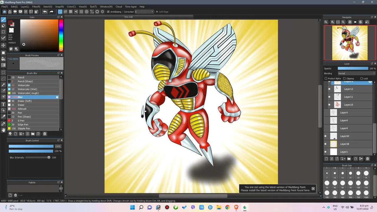
Task: Select the Move tool
Action: [4, 45]
